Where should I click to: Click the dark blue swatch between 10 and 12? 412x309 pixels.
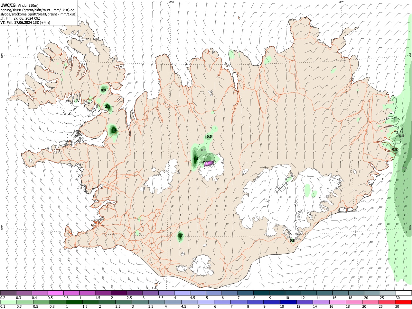click(287, 302)
